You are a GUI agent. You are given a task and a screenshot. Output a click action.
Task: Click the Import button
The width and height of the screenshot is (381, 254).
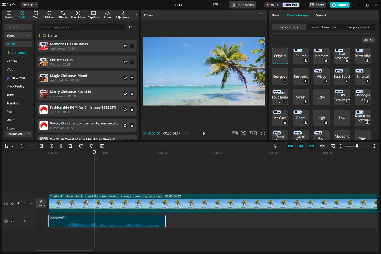click(x=18, y=27)
